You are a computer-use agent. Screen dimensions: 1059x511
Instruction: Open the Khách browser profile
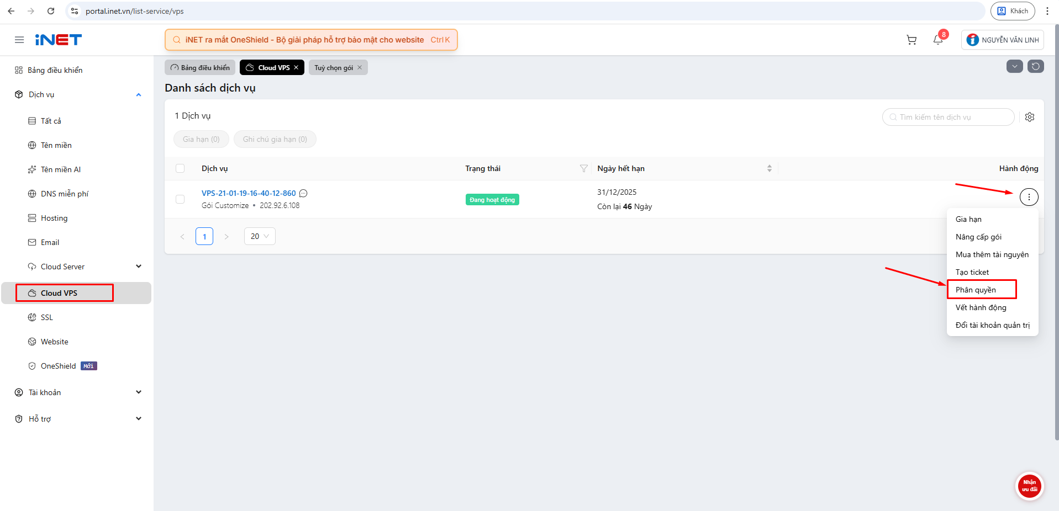coord(1013,11)
